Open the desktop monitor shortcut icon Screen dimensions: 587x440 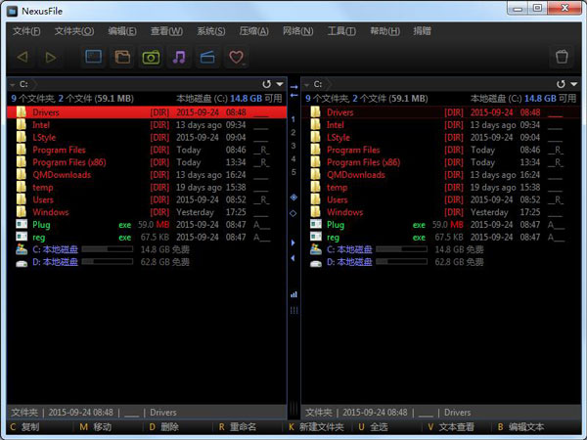(x=94, y=57)
